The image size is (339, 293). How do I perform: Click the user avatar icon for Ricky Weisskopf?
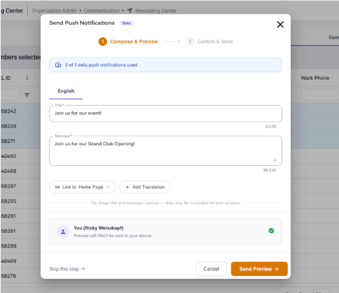[63, 232]
